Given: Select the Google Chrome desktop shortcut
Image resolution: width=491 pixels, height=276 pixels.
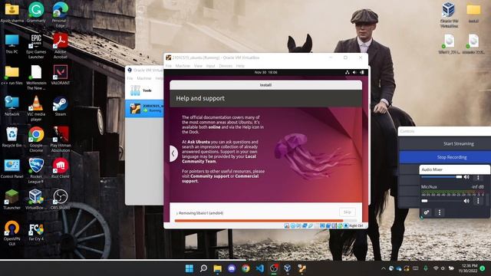Looking at the screenshot, I should [36, 140].
